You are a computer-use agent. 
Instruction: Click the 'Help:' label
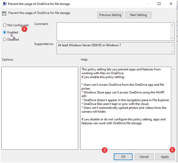coord(84,59)
